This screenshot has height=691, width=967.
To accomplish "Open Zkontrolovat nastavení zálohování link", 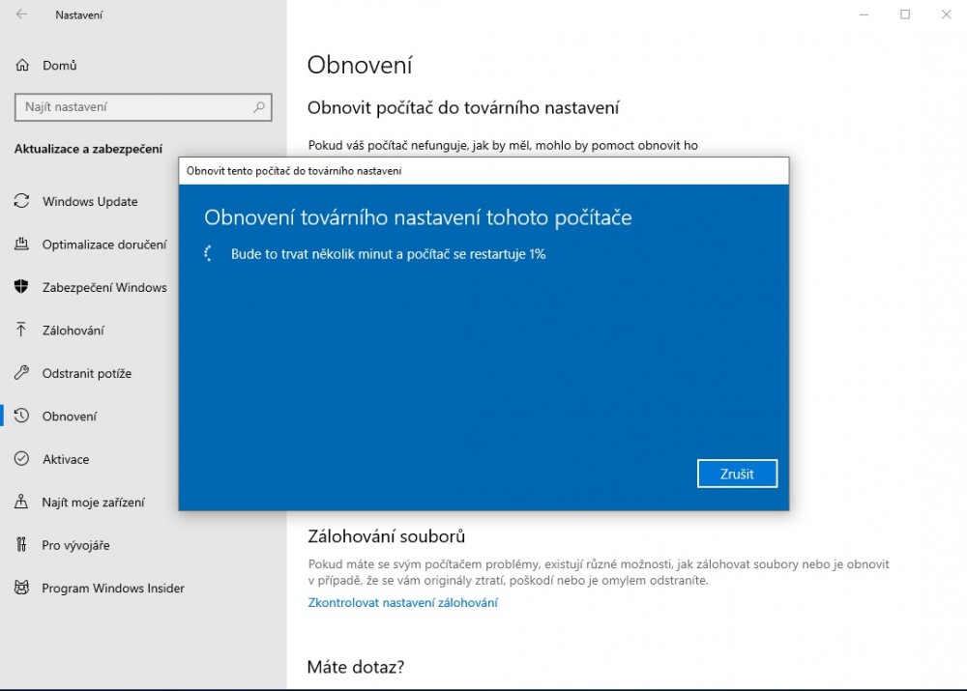I will [402, 603].
